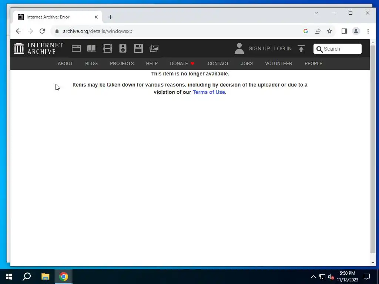Click the Upload arrow icon
Screen dimensions: 379x284
click(301, 49)
